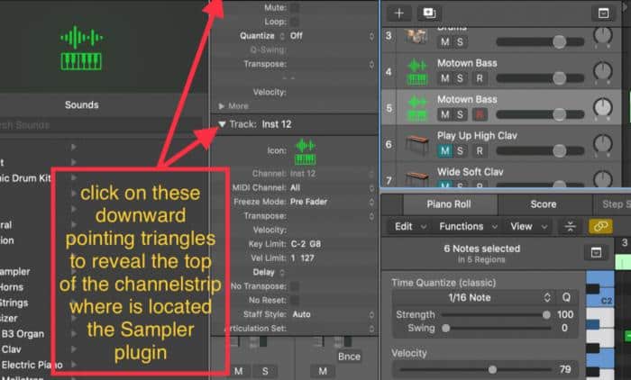Solo Motown Bass track 4
The image size is (631, 380).
tap(460, 78)
